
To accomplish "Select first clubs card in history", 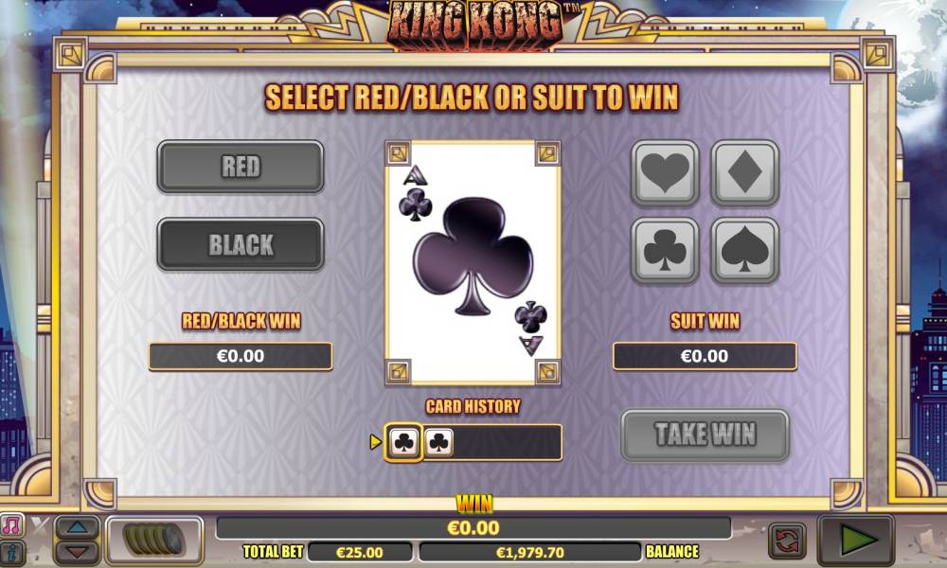I will click(x=403, y=442).
